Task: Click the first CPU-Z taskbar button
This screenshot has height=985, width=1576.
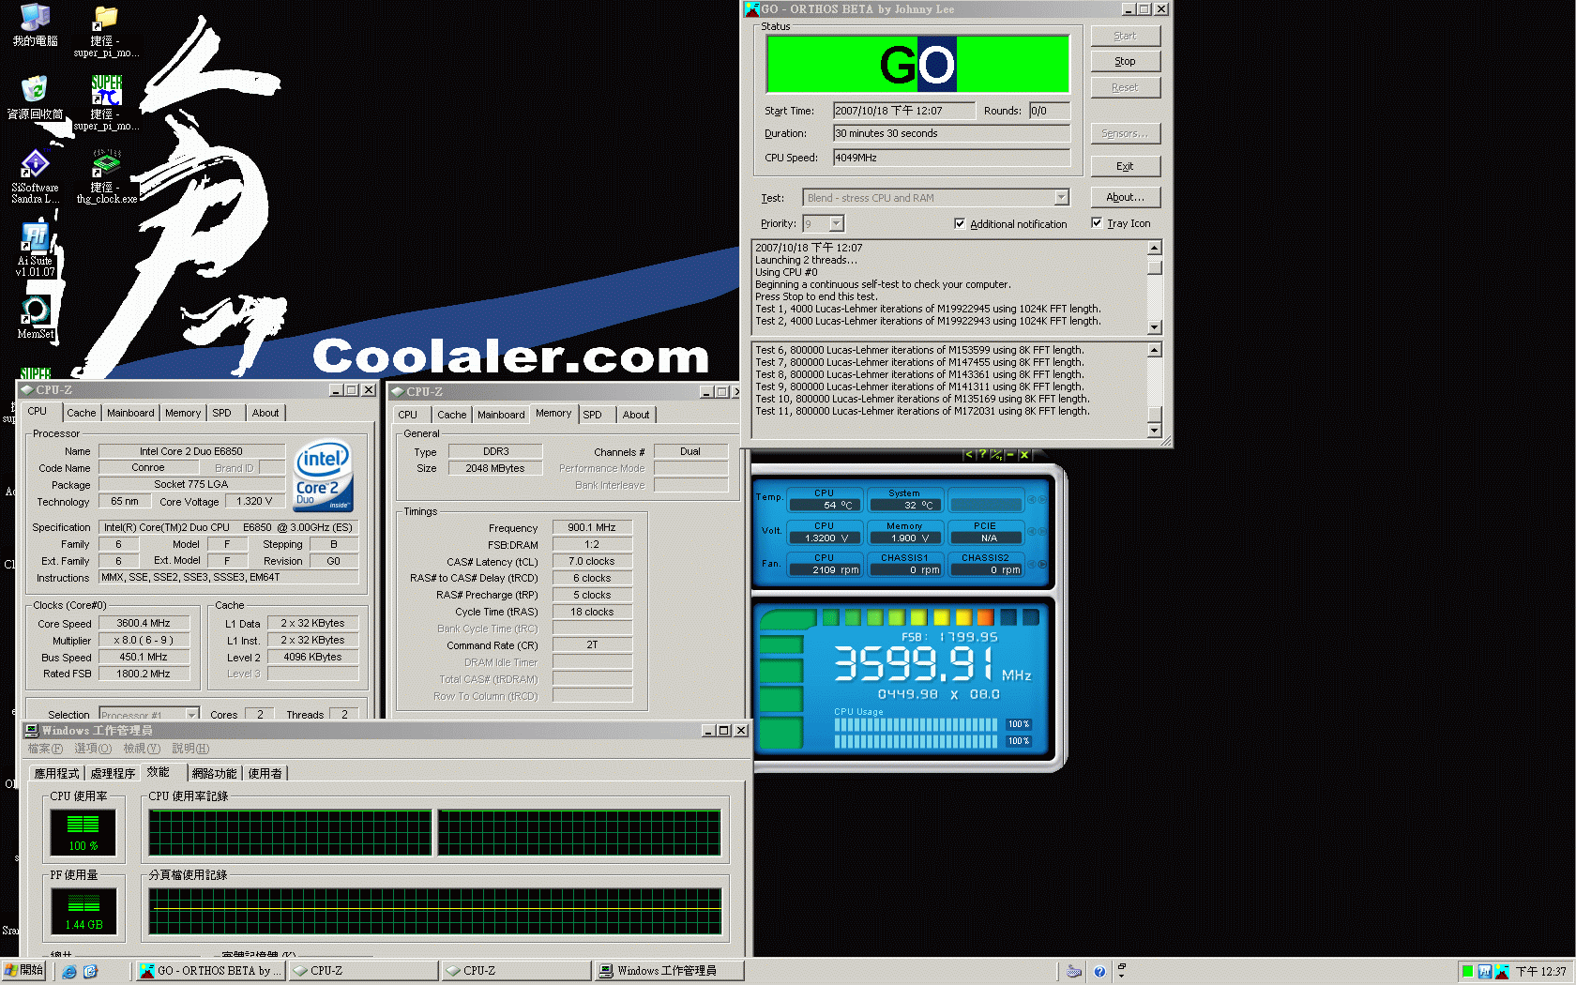Action: (x=363, y=971)
